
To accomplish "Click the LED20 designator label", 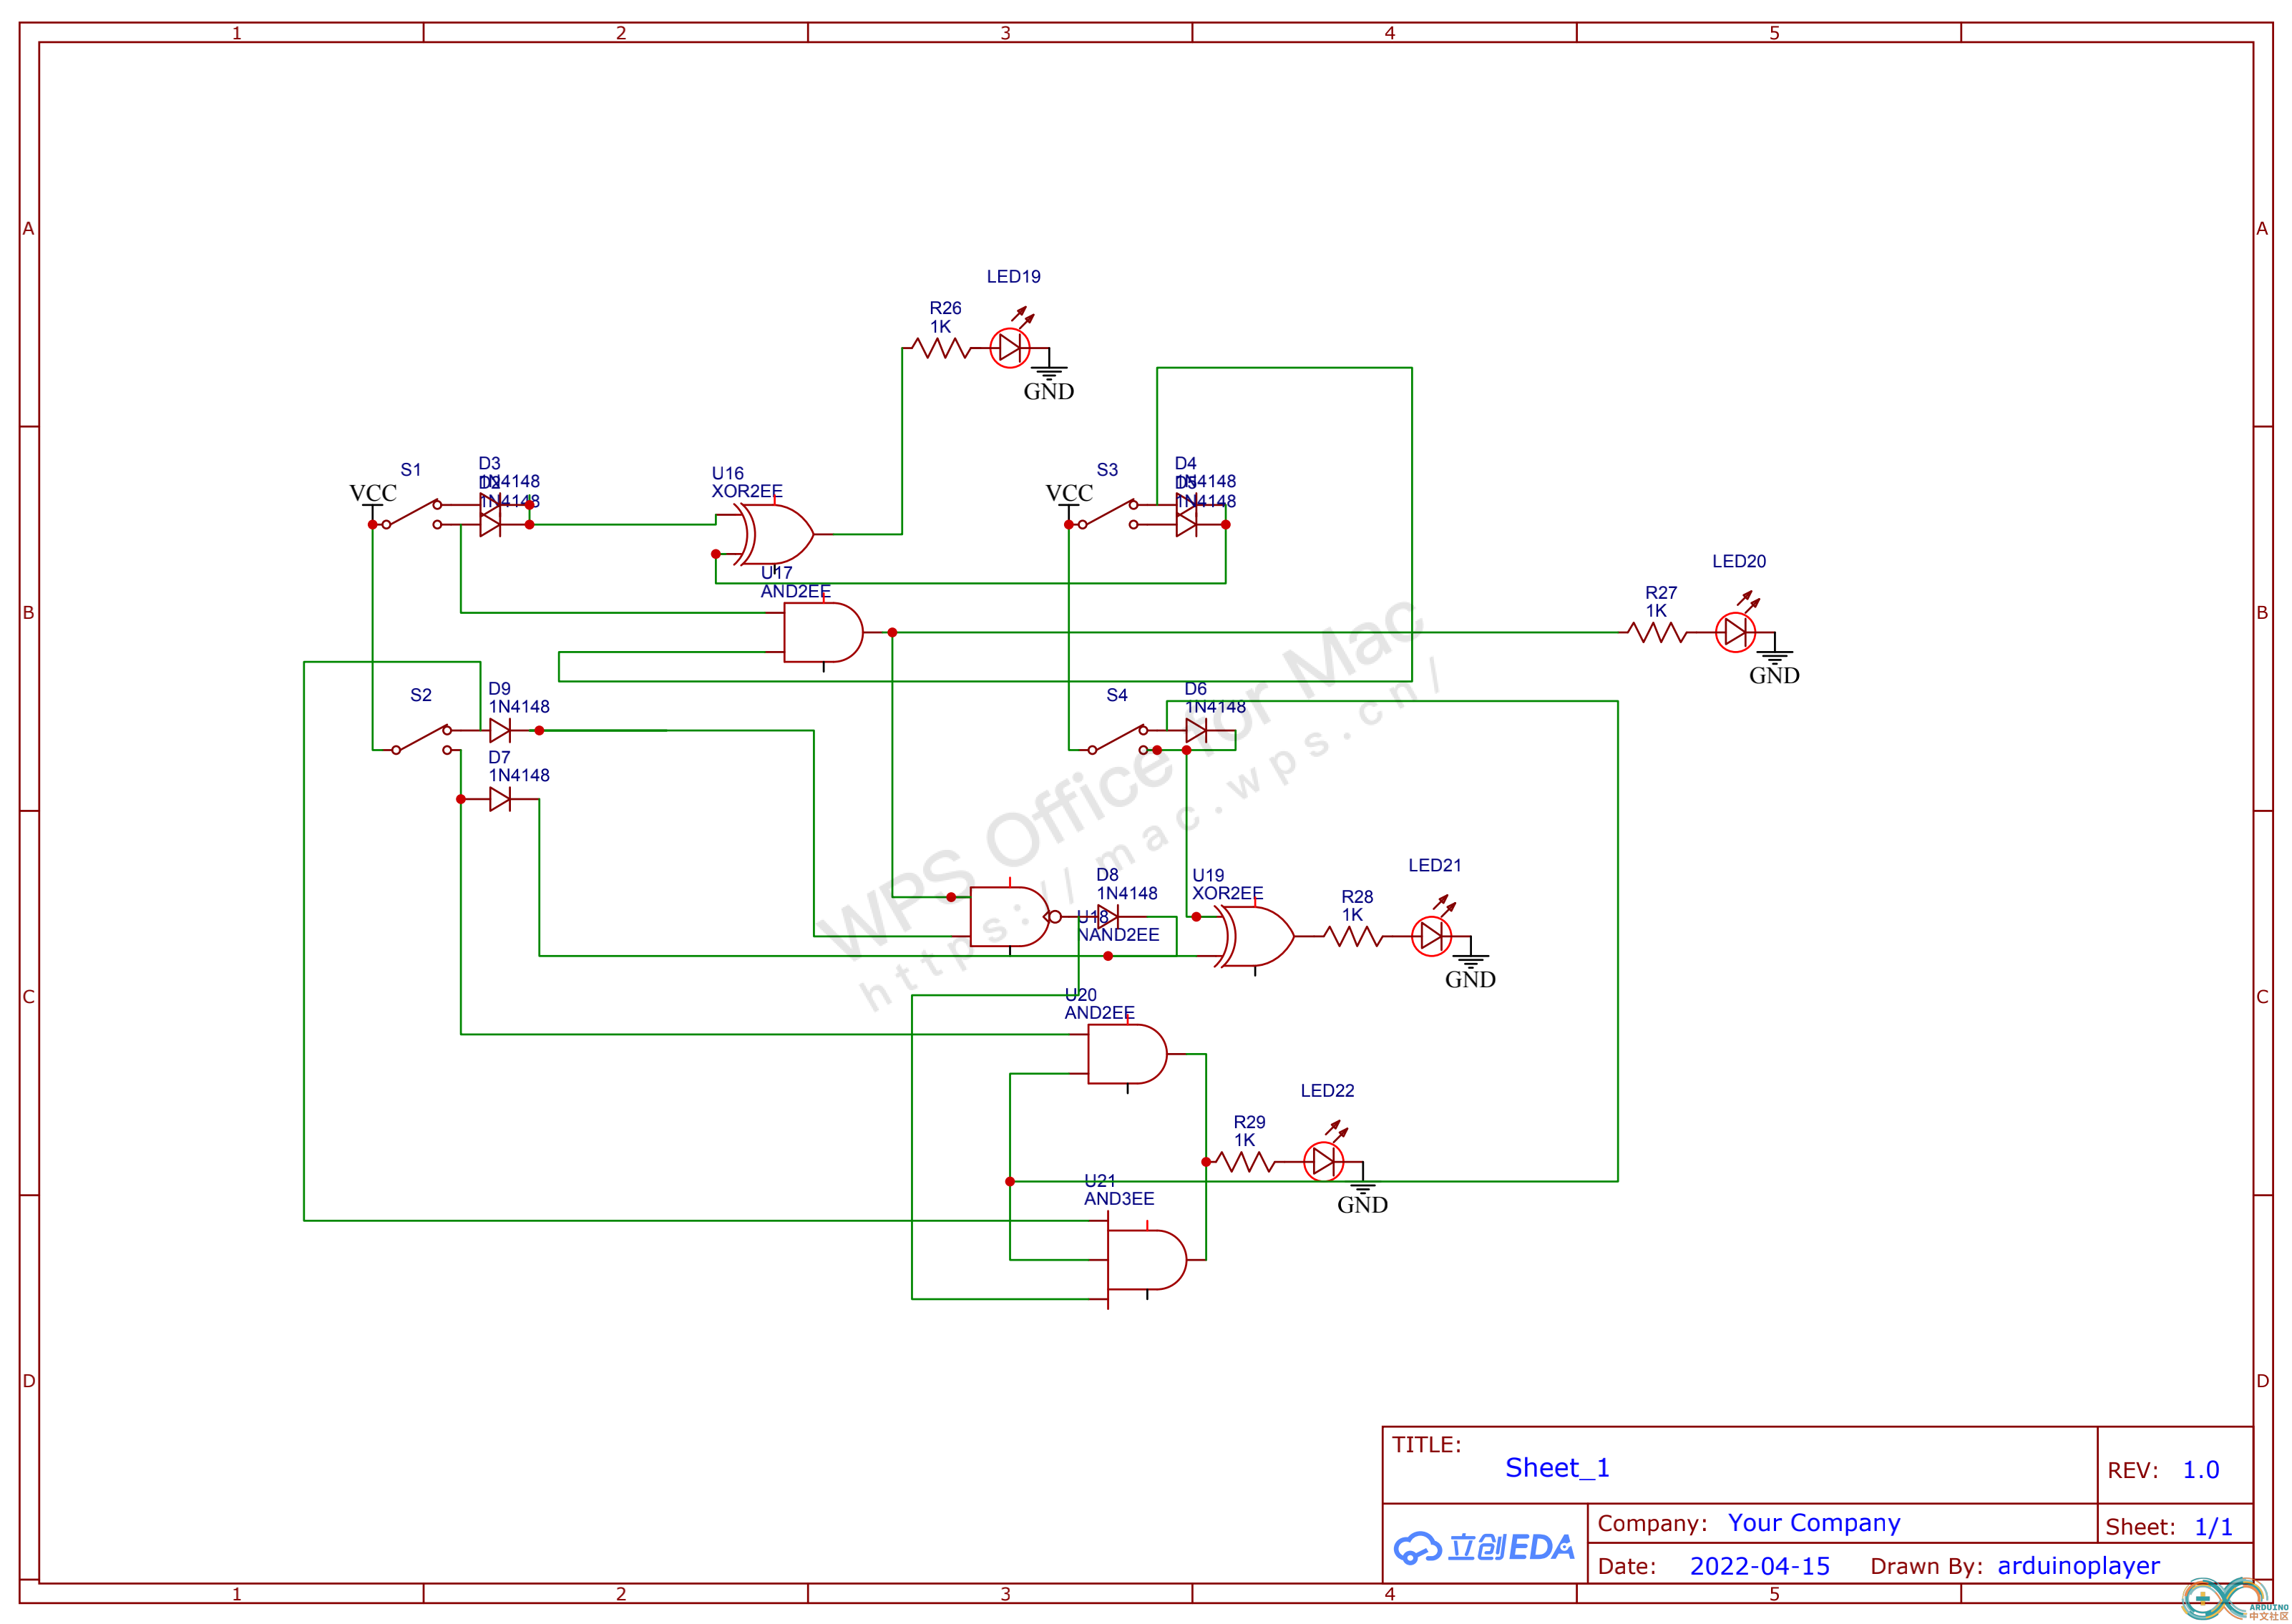I will pos(1739,561).
